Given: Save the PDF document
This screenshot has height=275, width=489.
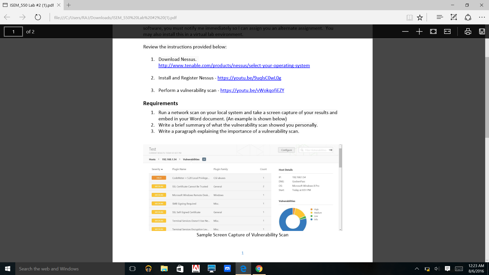Looking at the screenshot, I should (482, 32).
